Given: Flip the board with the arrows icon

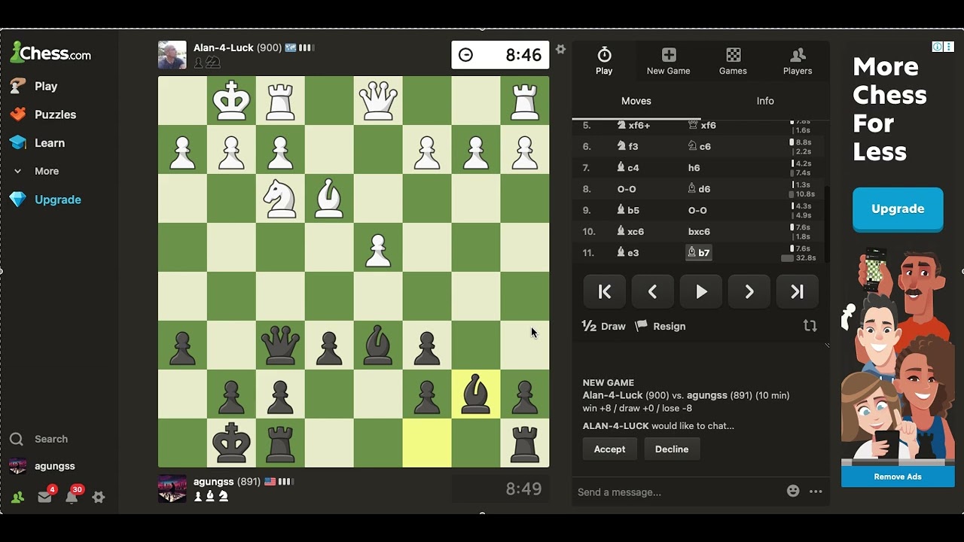Looking at the screenshot, I should pos(810,326).
